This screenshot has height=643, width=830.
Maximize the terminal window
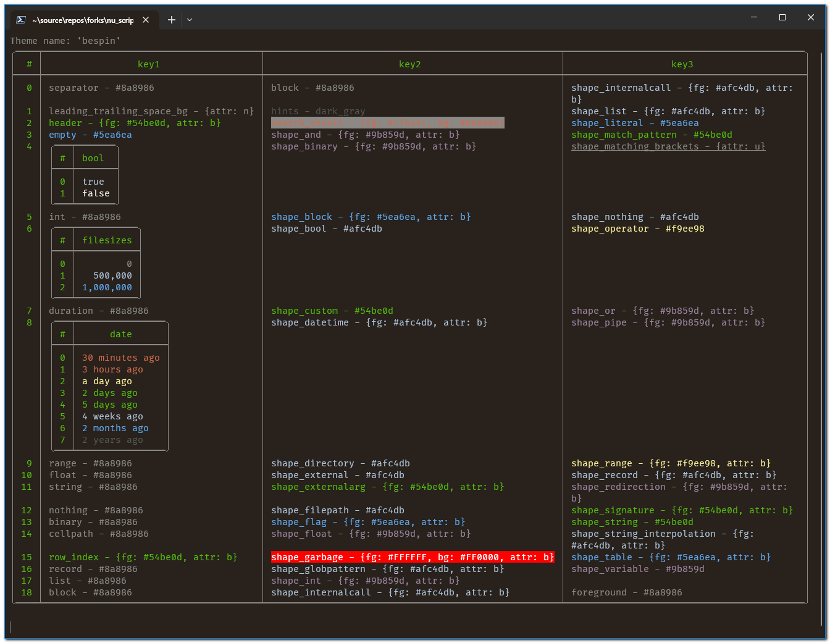[782, 17]
